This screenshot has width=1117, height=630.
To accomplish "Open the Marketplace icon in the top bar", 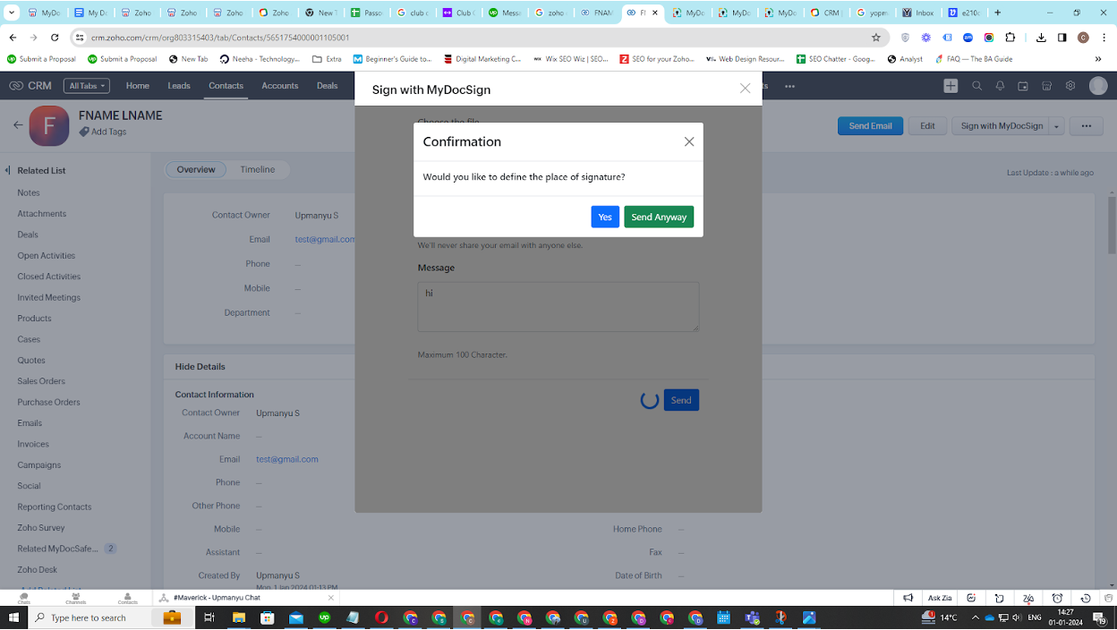I will click(x=1046, y=86).
